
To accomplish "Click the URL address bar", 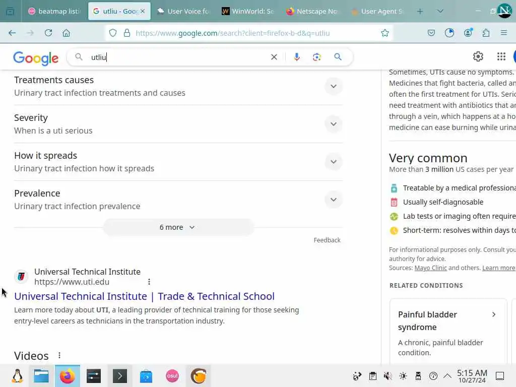I will [249, 33].
